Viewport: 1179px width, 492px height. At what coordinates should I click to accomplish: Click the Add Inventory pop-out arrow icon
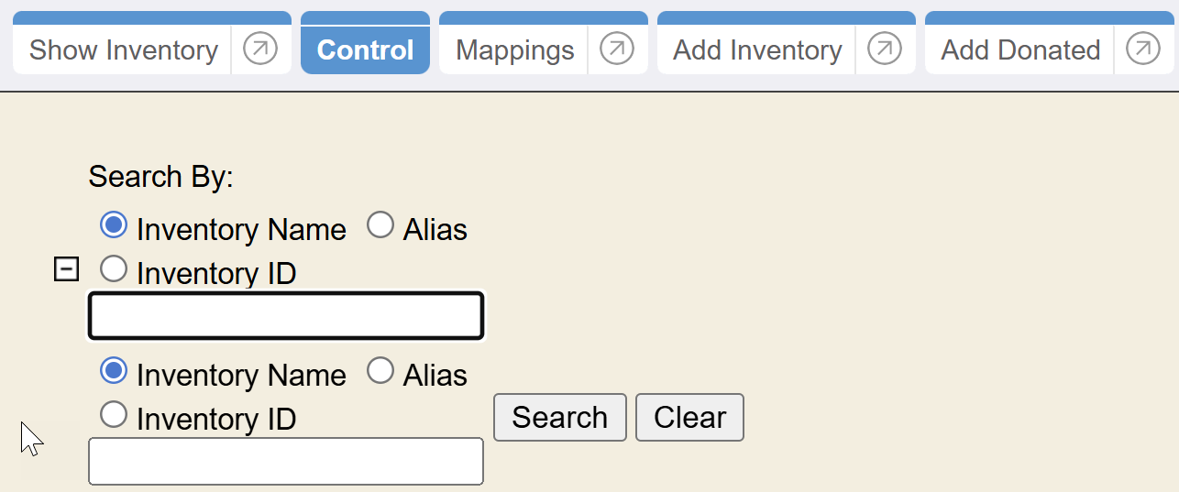point(885,49)
